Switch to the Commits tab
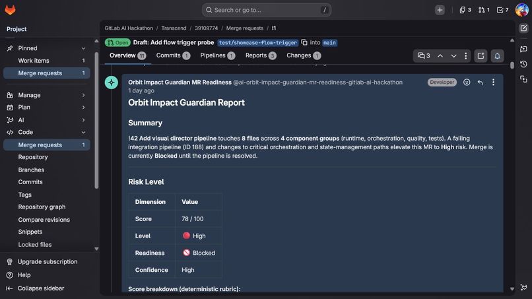 coord(173,55)
